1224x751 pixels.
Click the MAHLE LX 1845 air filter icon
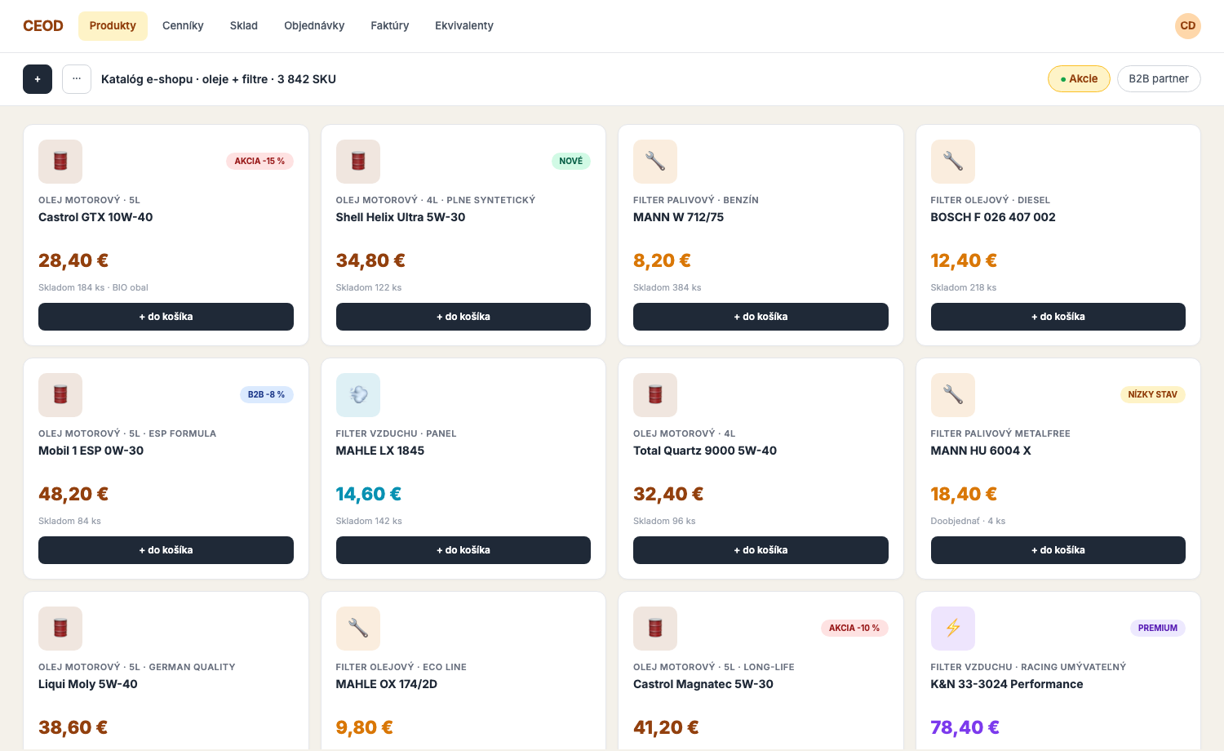coord(358,395)
